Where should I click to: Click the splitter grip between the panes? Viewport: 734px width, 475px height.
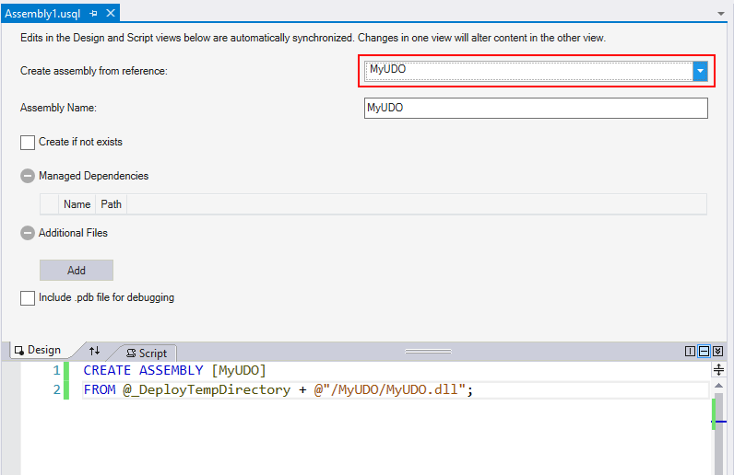click(428, 351)
